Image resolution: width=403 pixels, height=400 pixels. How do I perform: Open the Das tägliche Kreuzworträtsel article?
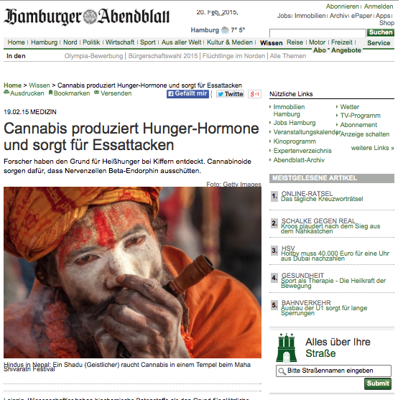(322, 199)
